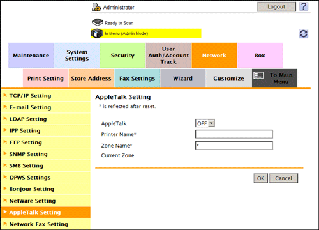The width and height of the screenshot is (319, 230).
Task: Click the 'AppleTalk Setting' page heading
Action: coord(123,97)
